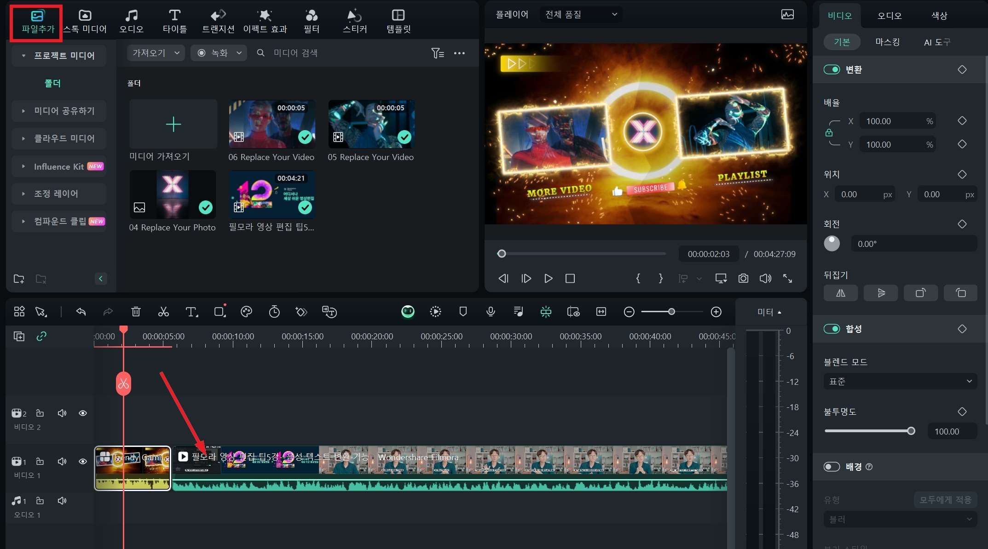Select the text tool in timeline toolbar
This screenshot has height=549, width=988.
pos(191,312)
